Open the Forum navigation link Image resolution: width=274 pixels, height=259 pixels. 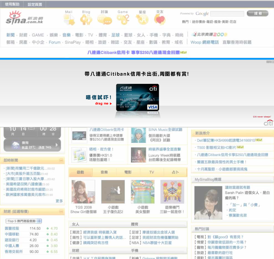click(x=55, y=42)
